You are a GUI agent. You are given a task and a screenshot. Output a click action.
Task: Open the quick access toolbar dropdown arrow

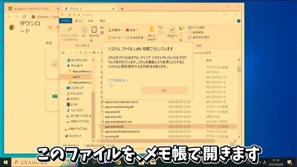coord(79,15)
